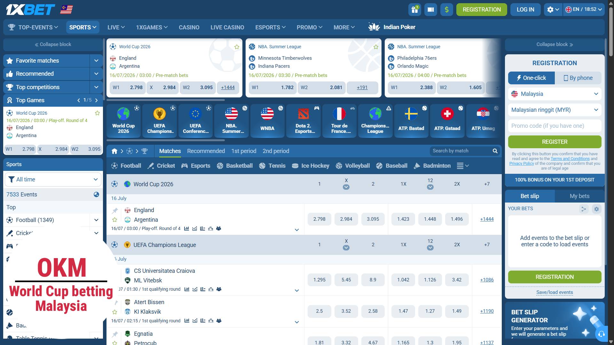Click the LOG IN button

525,10
